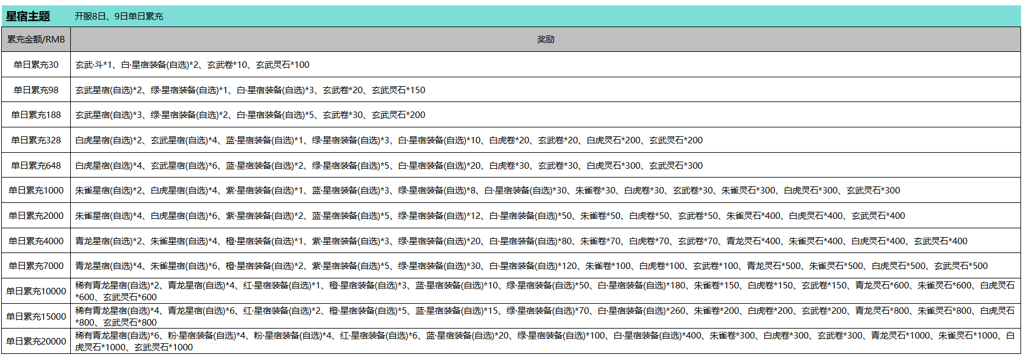This screenshot has width=1024, height=361.
Task: Select the 单日累充4000 row label cell
Action: (36, 241)
